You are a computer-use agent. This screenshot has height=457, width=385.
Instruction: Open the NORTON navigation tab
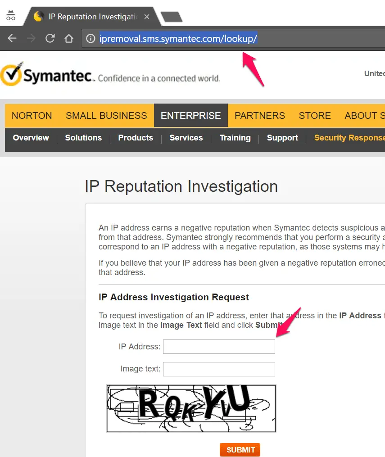[x=32, y=115]
